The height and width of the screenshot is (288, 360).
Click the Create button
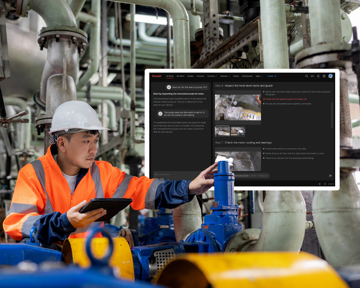click(x=271, y=76)
